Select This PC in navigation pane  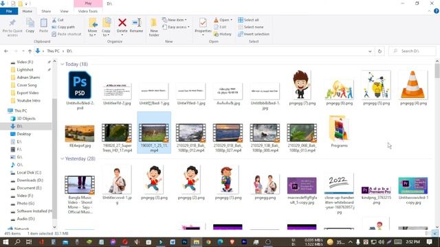click(x=21, y=110)
